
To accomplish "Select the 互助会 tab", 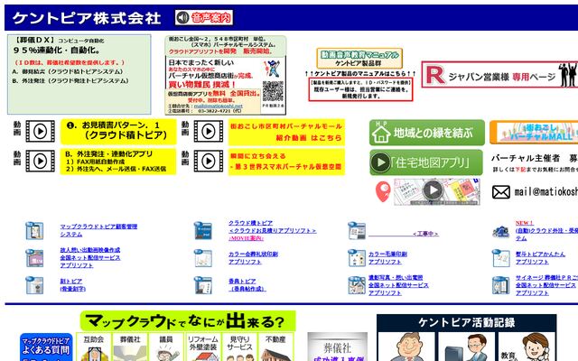I will pyautogui.click(x=94, y=347).
